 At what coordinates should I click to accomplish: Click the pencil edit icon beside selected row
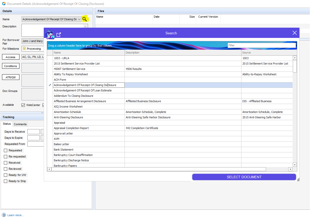tap(50, 85)
